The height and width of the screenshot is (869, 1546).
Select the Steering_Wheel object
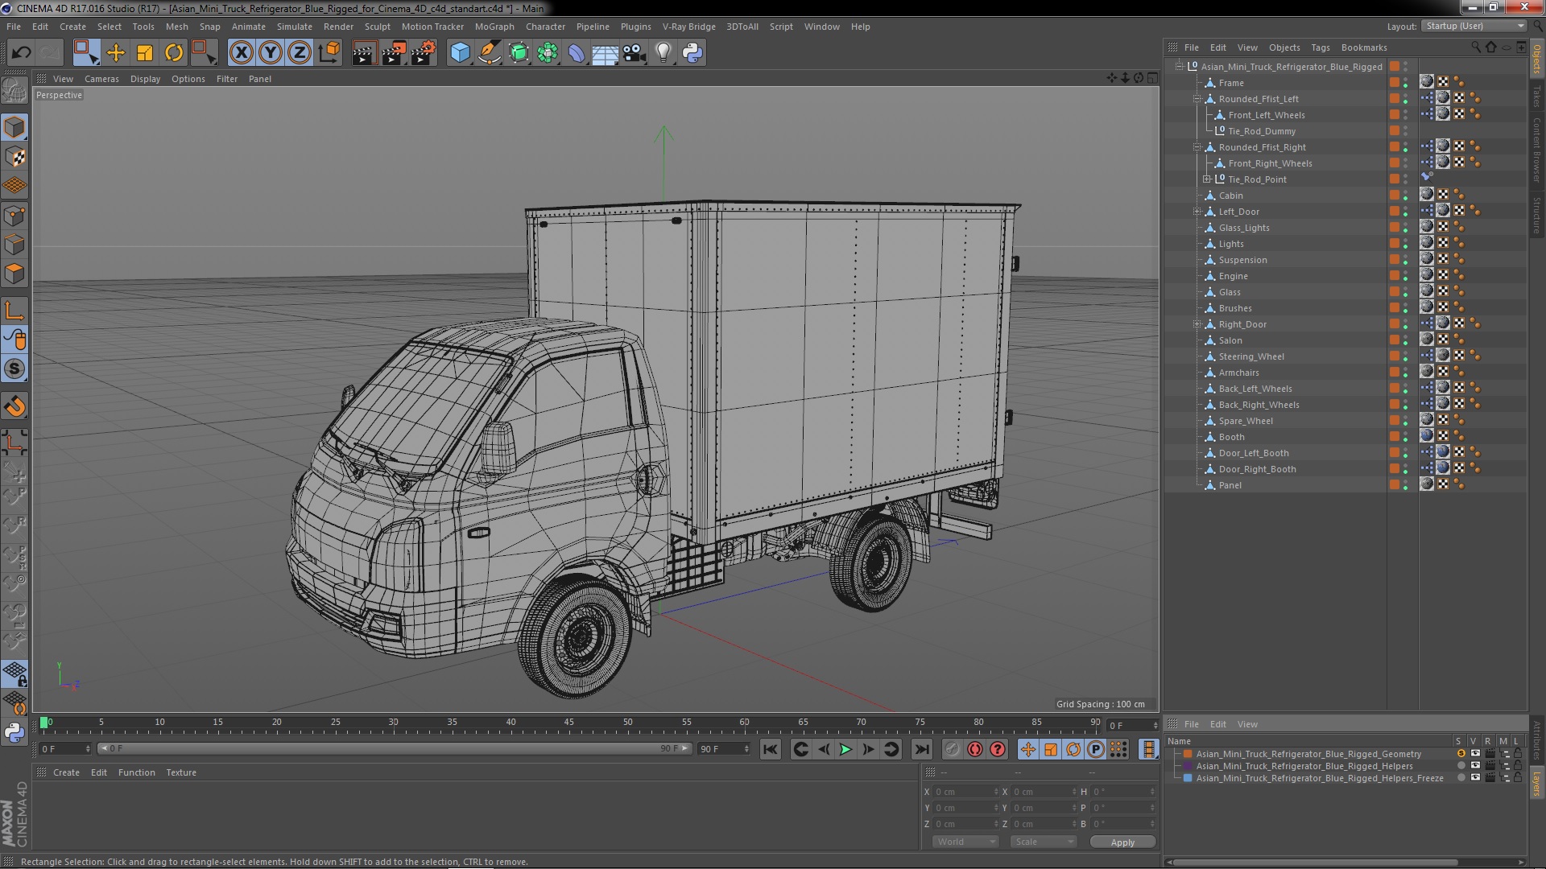(1251, 356)
